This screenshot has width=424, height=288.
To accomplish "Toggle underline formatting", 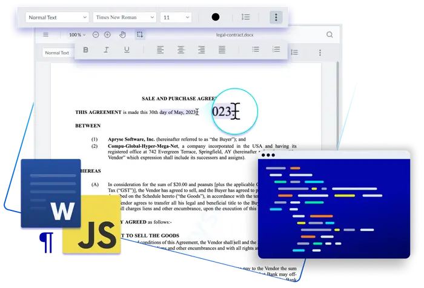I will click(127, 50).
